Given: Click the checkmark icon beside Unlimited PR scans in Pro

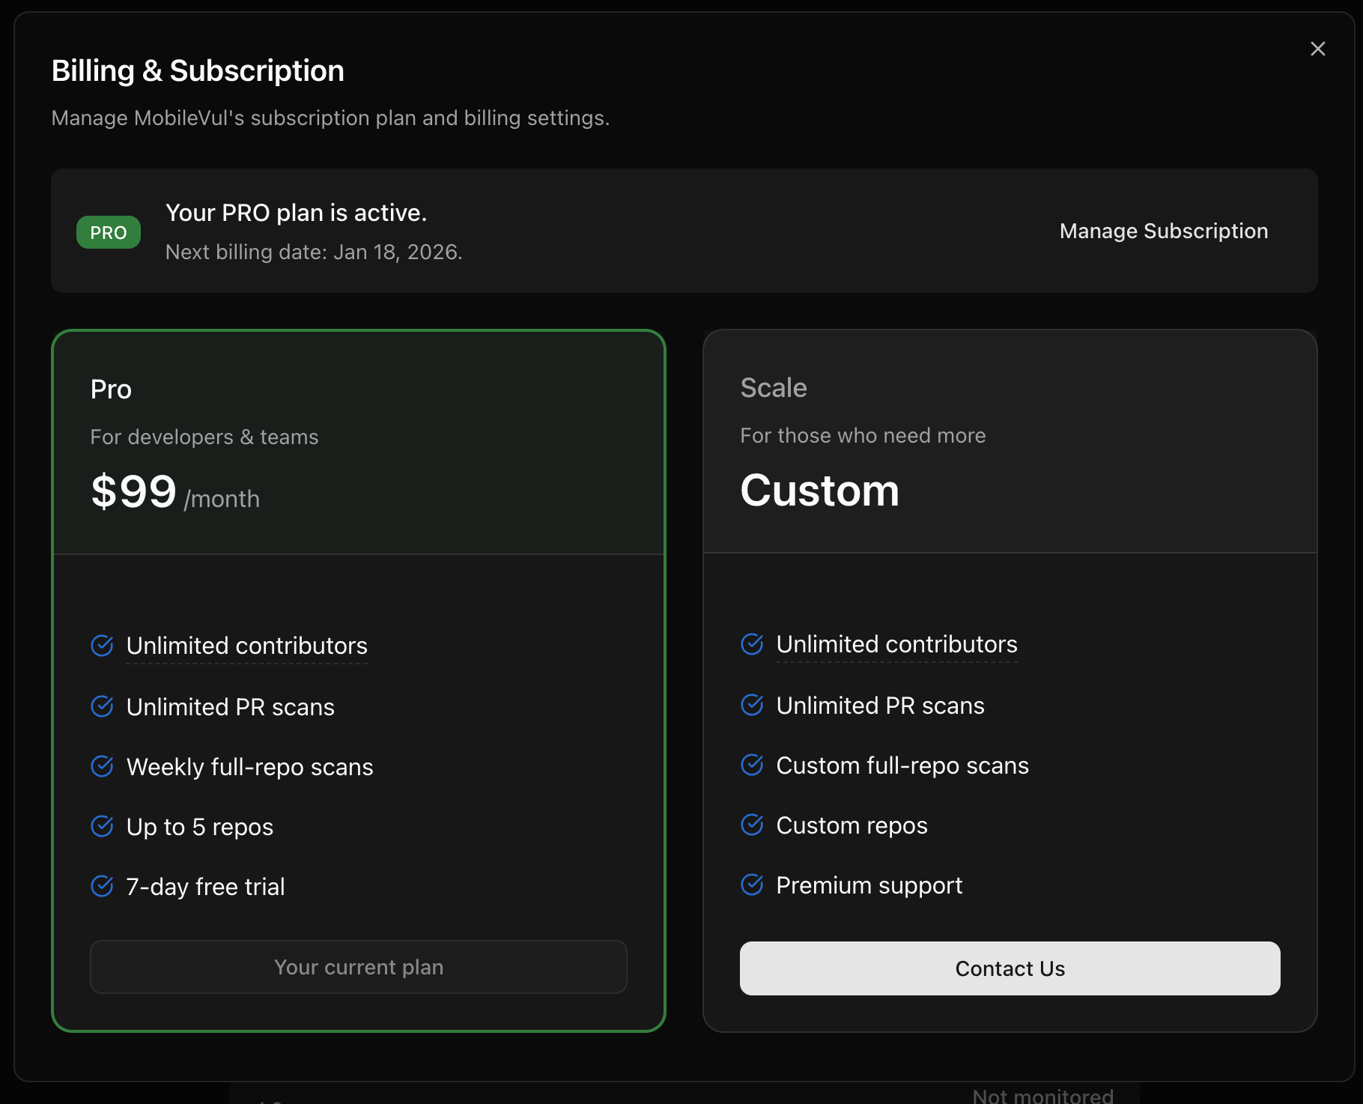Looking at the screenshot, I should click(x=102, y=706).
